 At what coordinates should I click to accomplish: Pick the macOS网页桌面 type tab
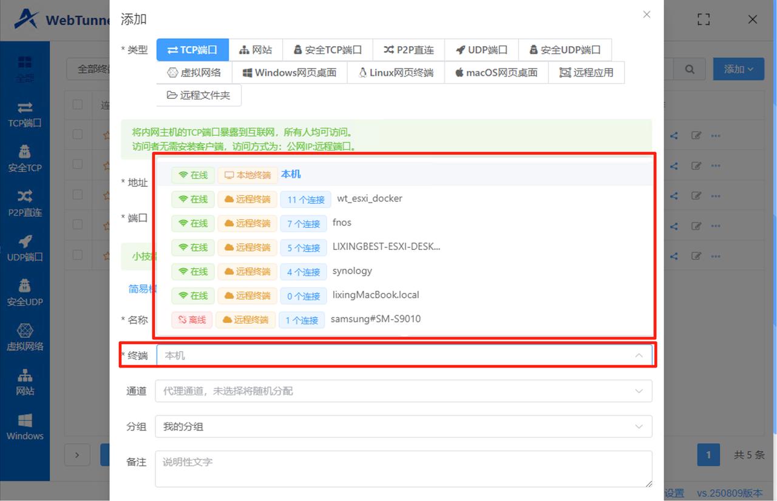497,73
